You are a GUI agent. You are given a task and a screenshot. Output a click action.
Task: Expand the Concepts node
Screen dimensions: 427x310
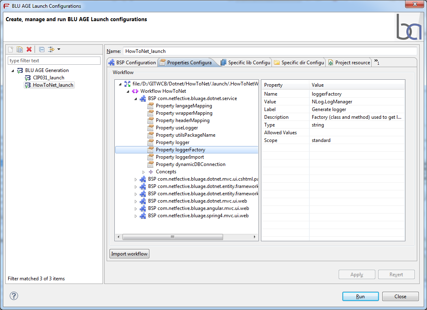tap(144, 172)
